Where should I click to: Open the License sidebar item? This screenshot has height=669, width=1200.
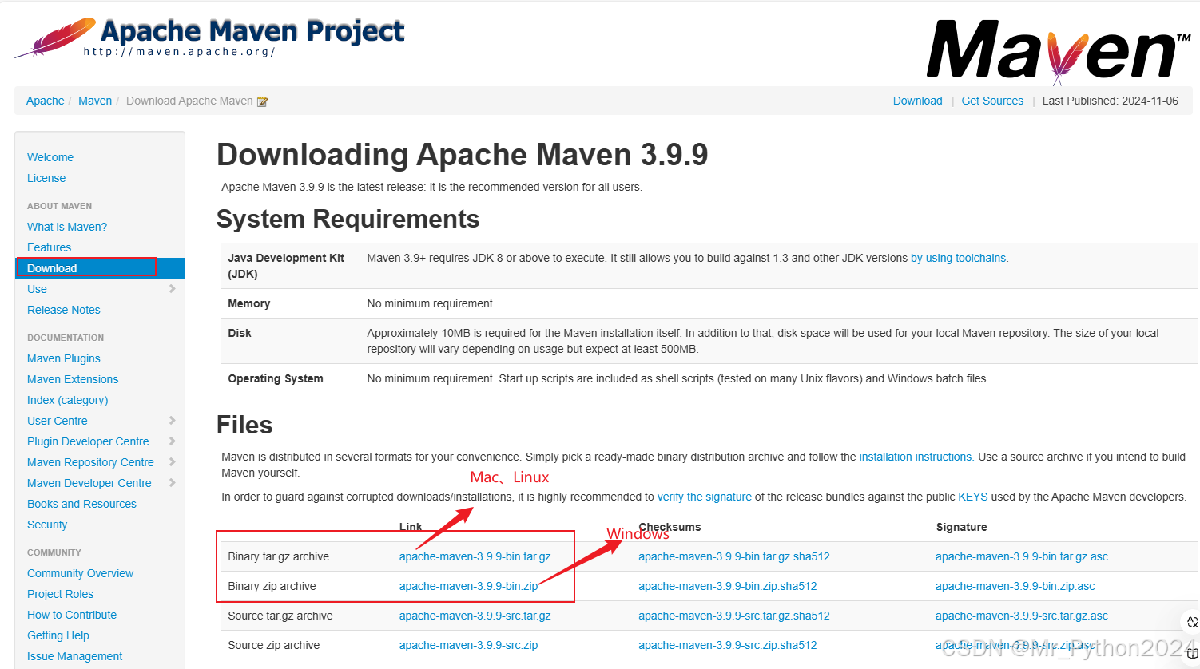coord(46,178)
